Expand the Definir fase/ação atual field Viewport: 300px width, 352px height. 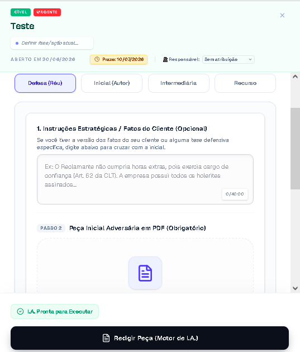pos(52,43)
